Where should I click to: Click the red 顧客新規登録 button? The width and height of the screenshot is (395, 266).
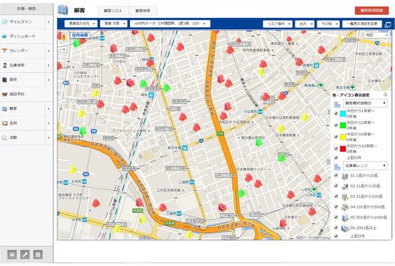tap(372, 11)
